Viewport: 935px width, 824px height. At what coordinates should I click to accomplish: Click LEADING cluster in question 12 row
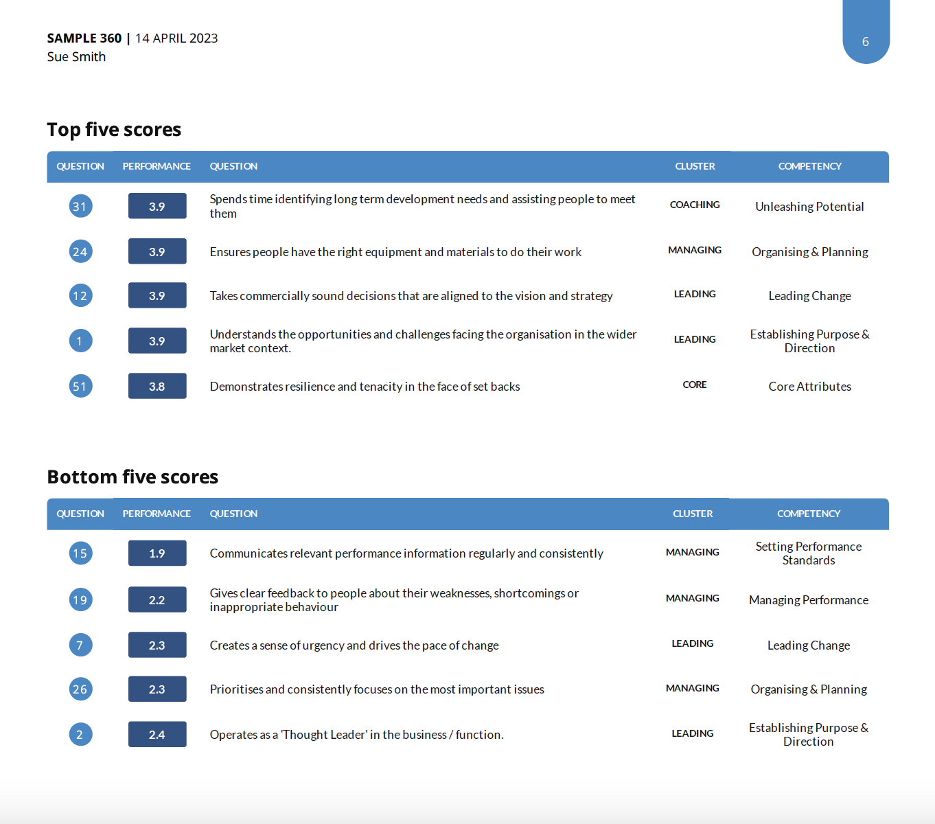[x=695, y=294]
